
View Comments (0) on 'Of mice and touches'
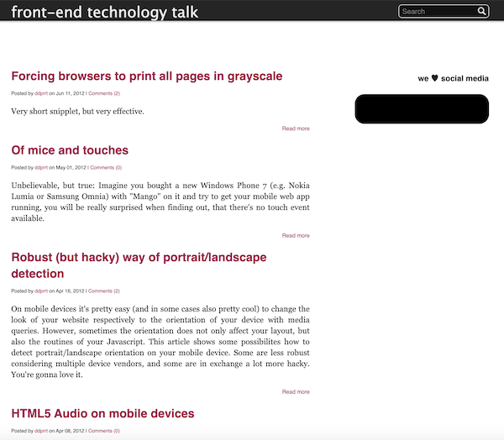(x=106, y=167)
